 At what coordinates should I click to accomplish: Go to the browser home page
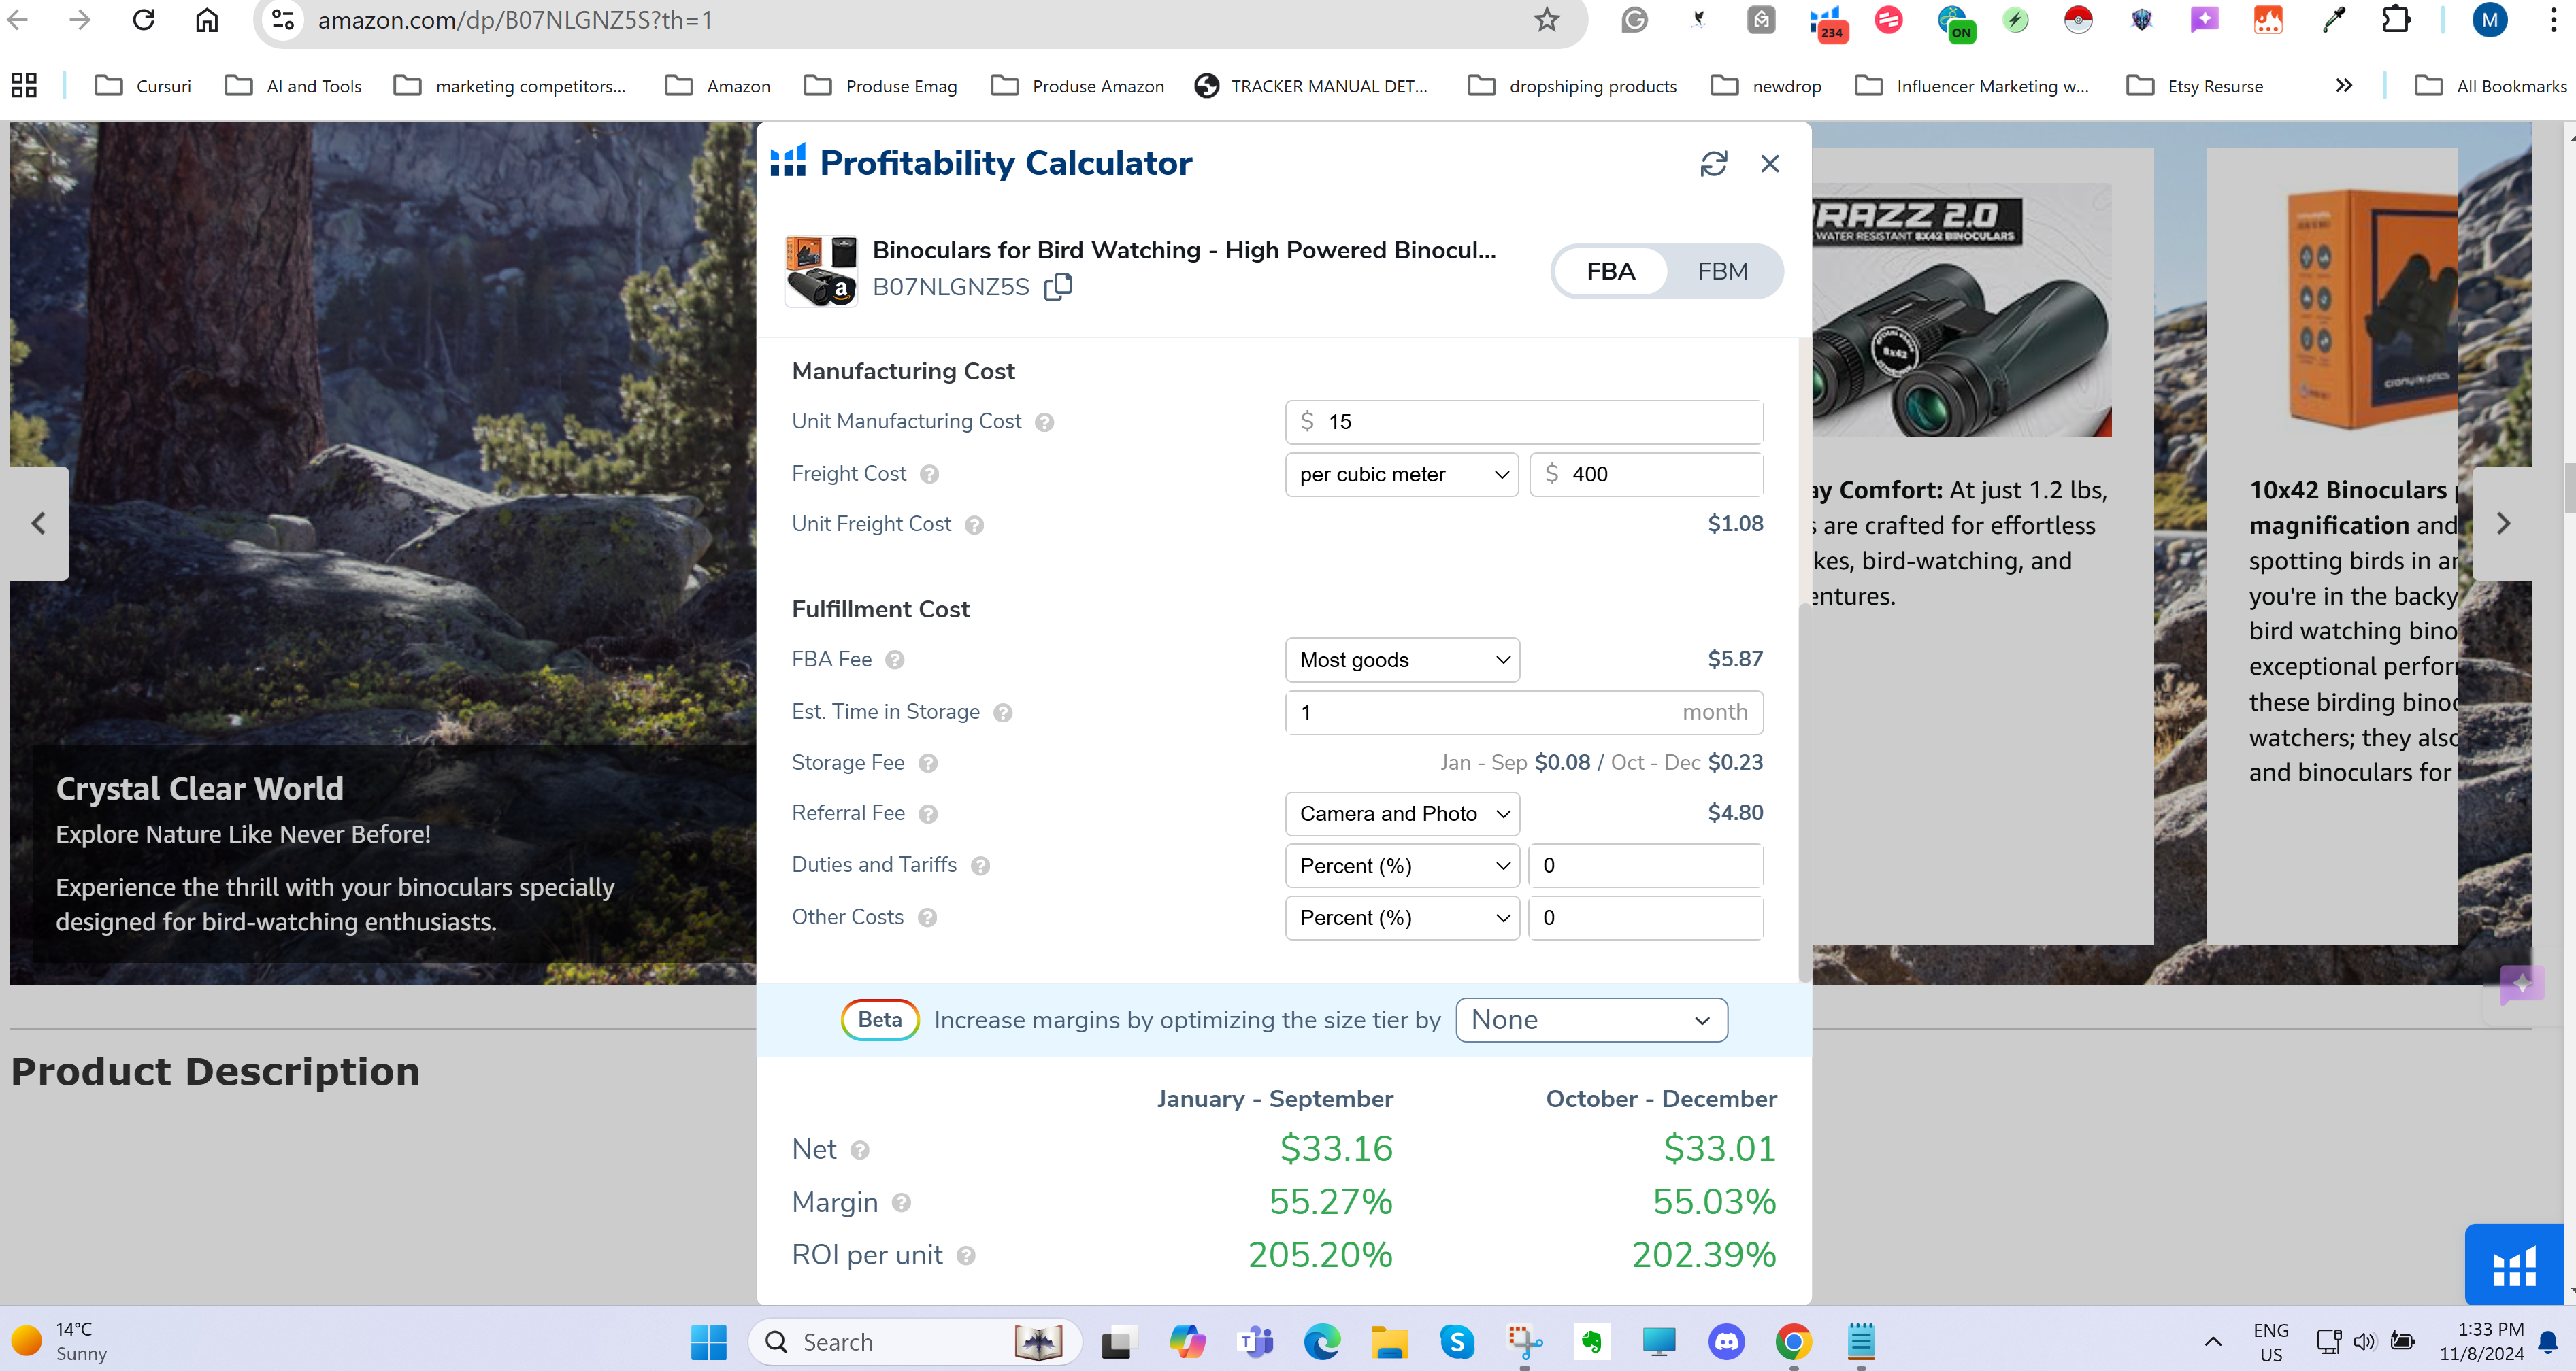click(x=206, y=20)
